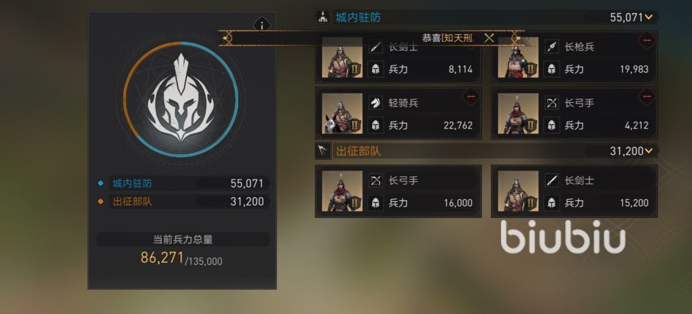Select the 出征部队 legend row in left panel
The image size is (692, 314).
point(182,202)
